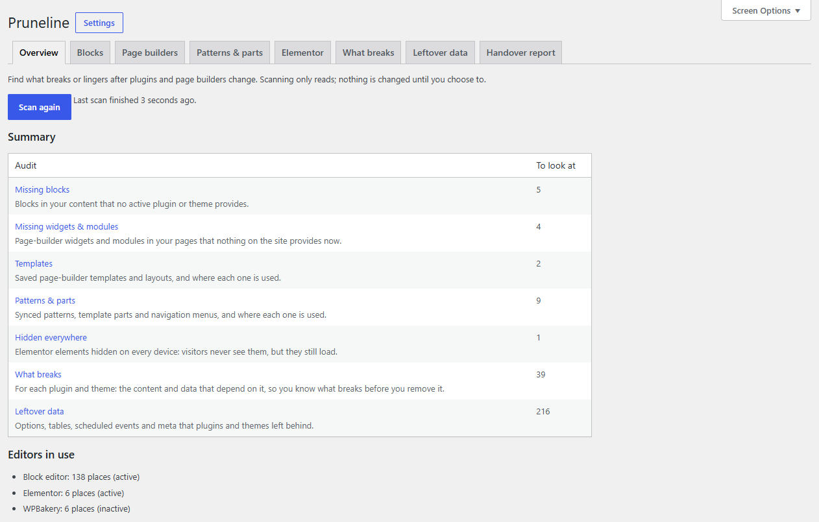Click the count 39 for What breaks

pos(541,374)
